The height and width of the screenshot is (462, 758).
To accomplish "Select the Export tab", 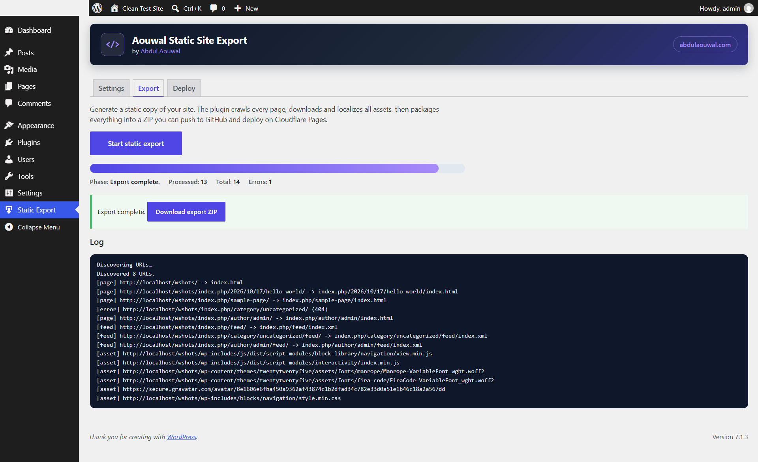I will click(x=148, y=88).
